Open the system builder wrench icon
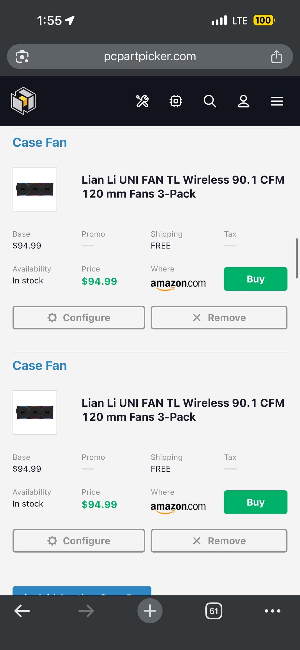Image resolution: width=300 pixels, height=650 pixels. 142,101
